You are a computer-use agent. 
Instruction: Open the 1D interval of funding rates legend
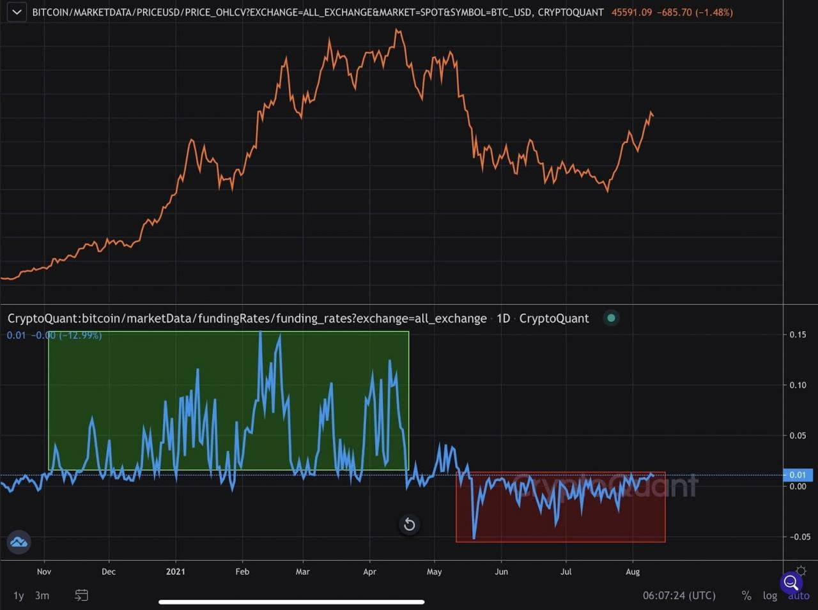(x=503, y=318)
